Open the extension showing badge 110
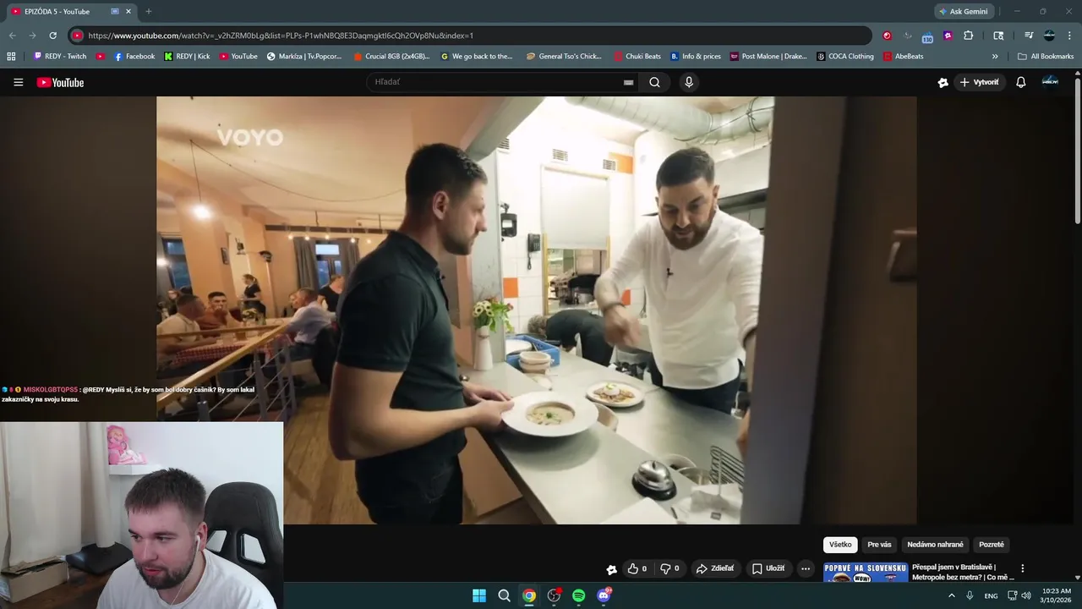1082x609 pixels. (927, 36)
